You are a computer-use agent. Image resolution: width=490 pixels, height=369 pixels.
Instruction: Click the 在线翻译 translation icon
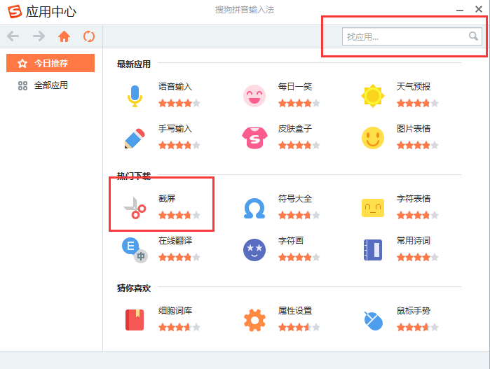pyautogui.click(x=135, y=250)
